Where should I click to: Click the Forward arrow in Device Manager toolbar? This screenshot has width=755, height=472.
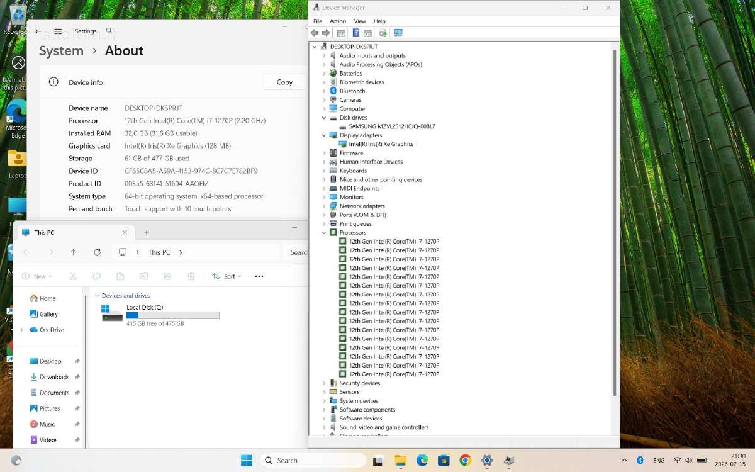click(x=326, y=33)
